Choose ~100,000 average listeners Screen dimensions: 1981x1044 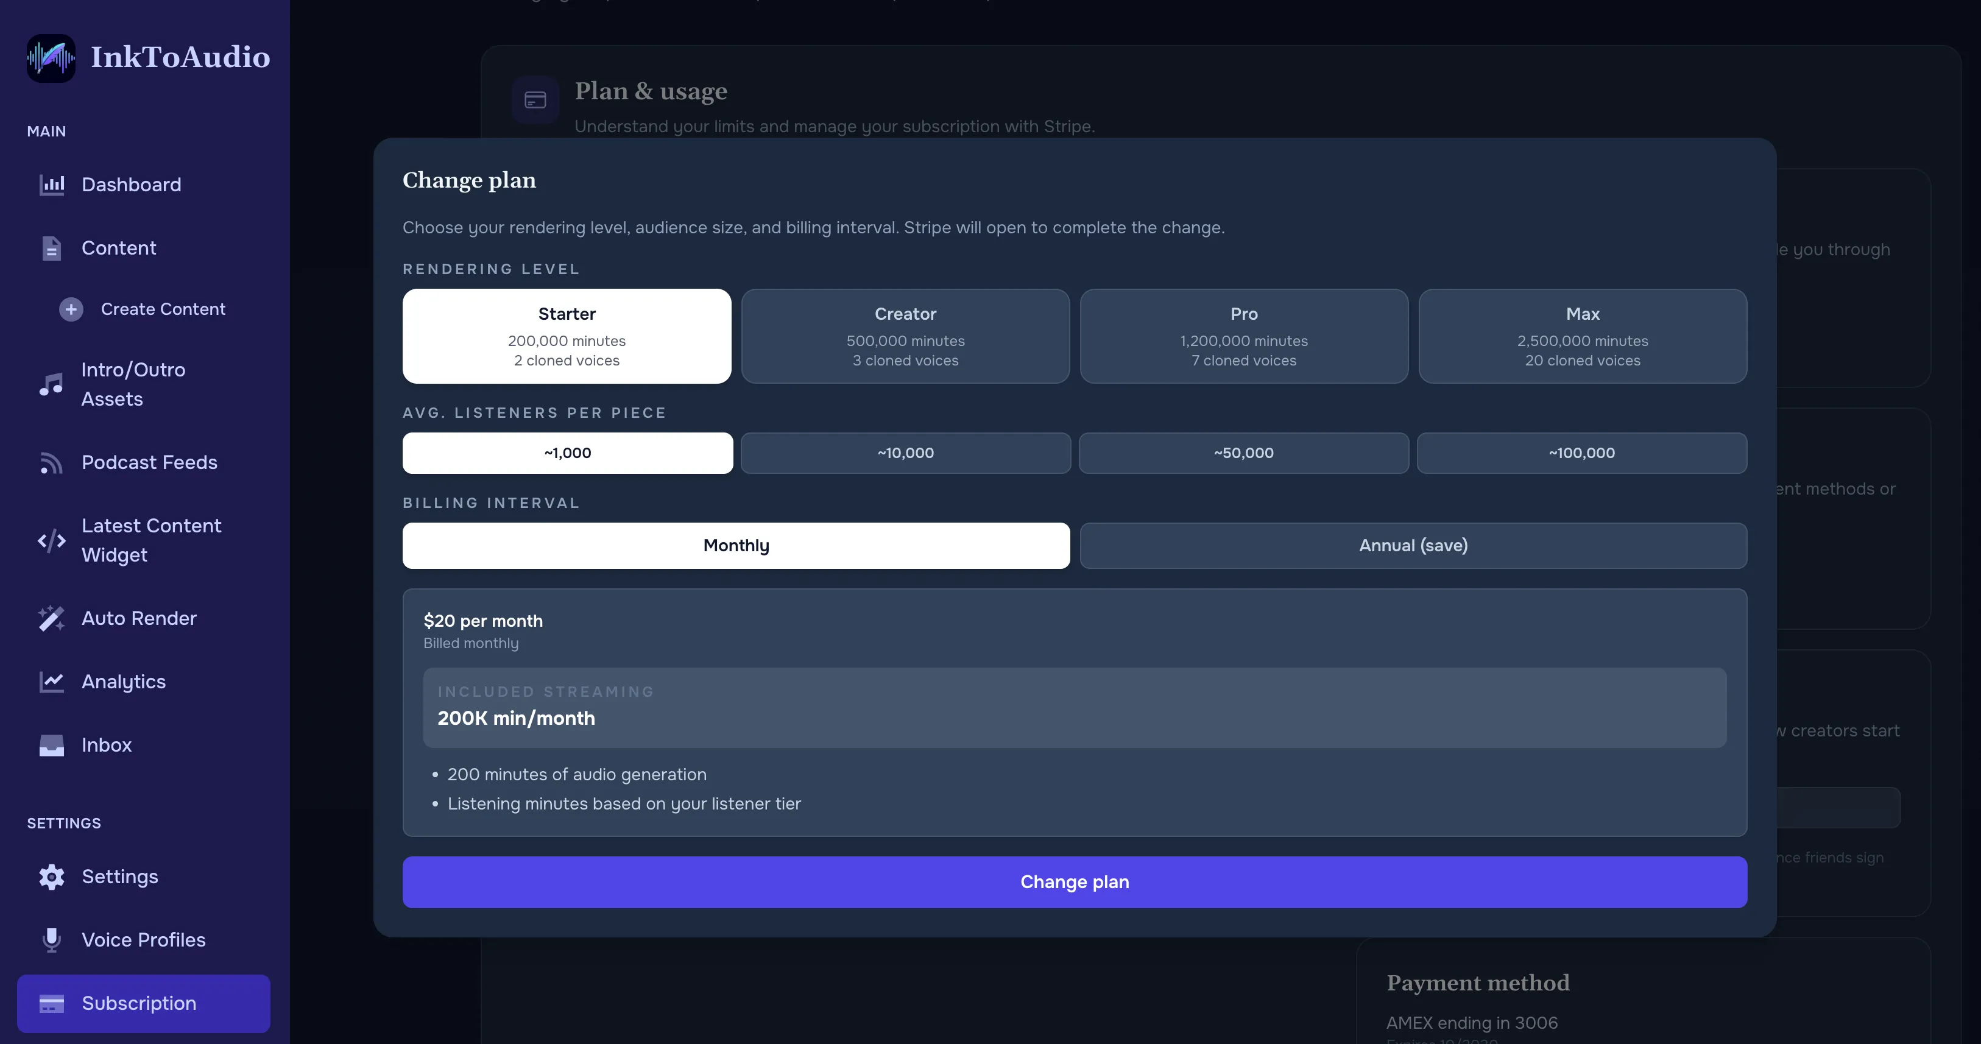1582,453
